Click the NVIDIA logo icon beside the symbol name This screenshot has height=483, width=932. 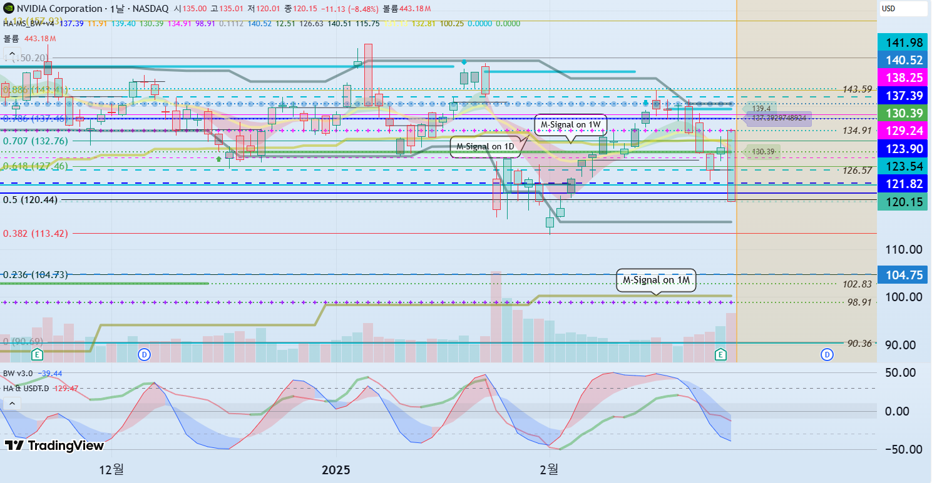8,9
